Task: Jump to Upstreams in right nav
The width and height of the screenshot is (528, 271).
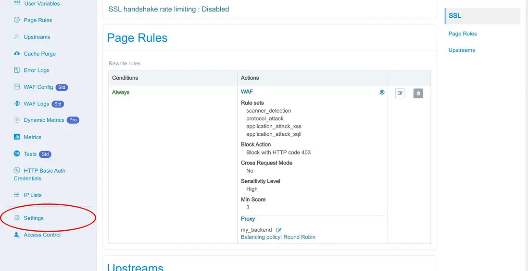Action: [x=462, y=50]
